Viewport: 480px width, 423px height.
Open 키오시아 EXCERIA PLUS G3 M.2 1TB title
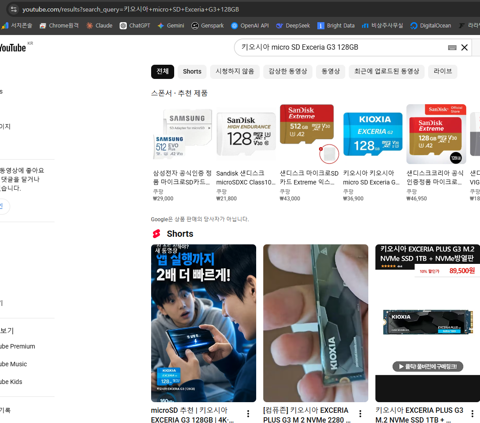coord(419,415)
